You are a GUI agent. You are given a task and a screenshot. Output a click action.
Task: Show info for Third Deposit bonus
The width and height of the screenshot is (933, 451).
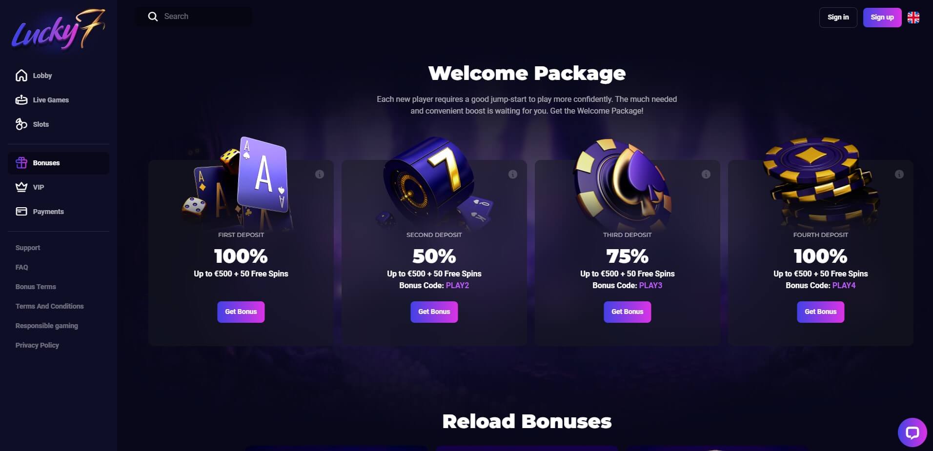click(706, 174)
